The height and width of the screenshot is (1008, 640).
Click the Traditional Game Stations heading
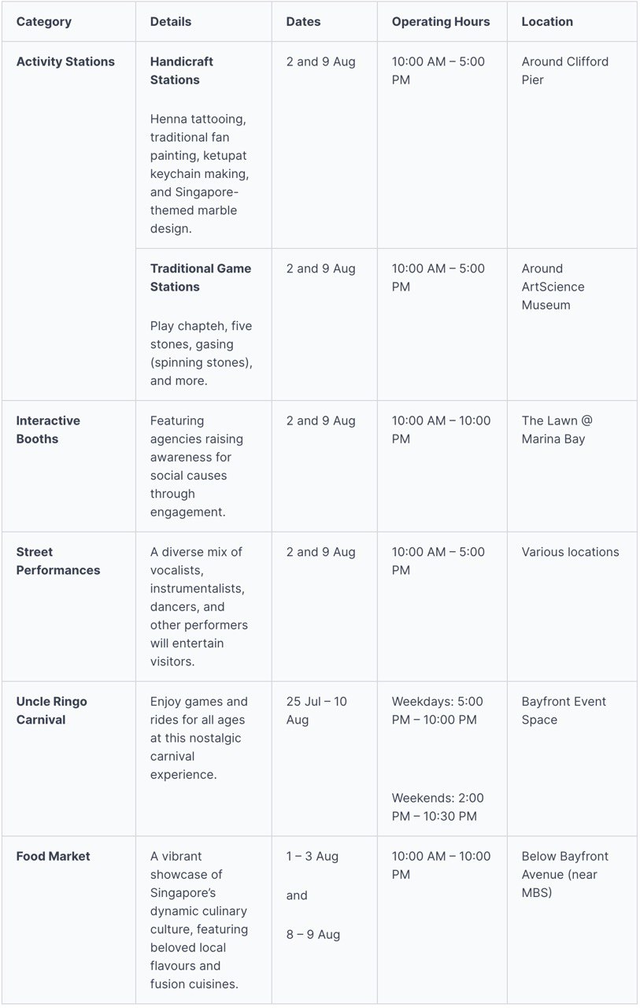point(201,277)
